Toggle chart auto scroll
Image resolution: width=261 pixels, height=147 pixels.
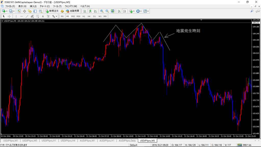[119, 11]
